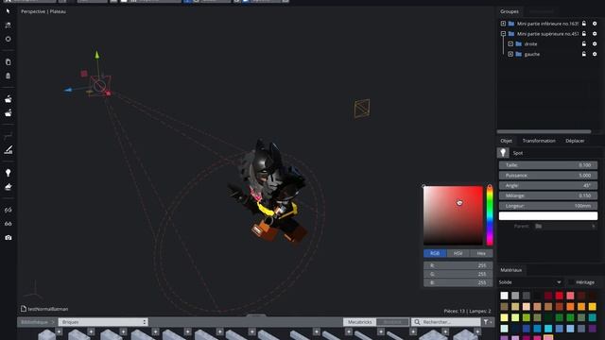
Task: Click the Mélange slider field
Action: [x=548, y=195]
